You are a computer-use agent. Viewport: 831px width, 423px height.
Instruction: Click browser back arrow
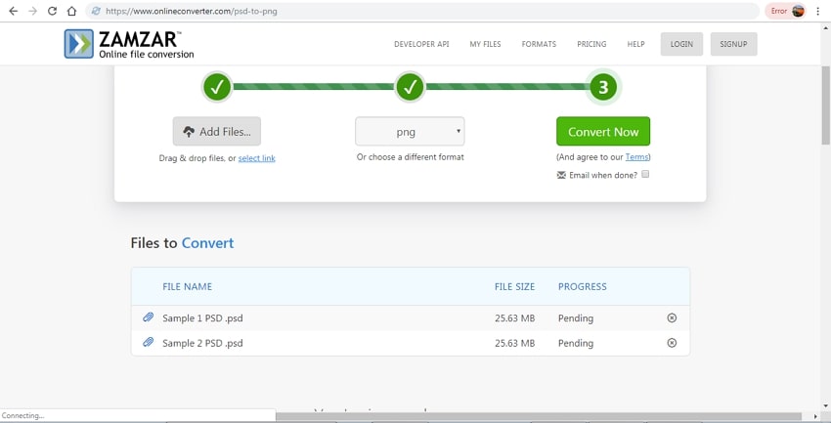tap(13, 11)
